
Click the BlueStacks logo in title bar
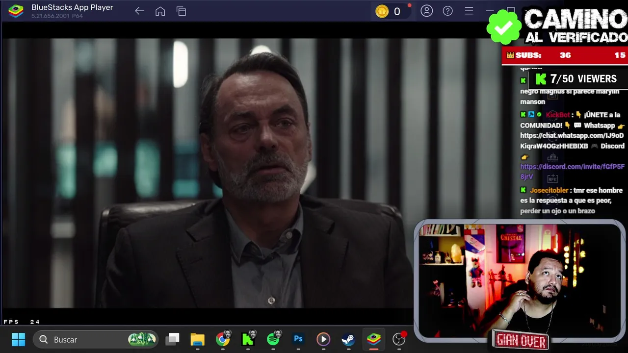tap(16, 11)
